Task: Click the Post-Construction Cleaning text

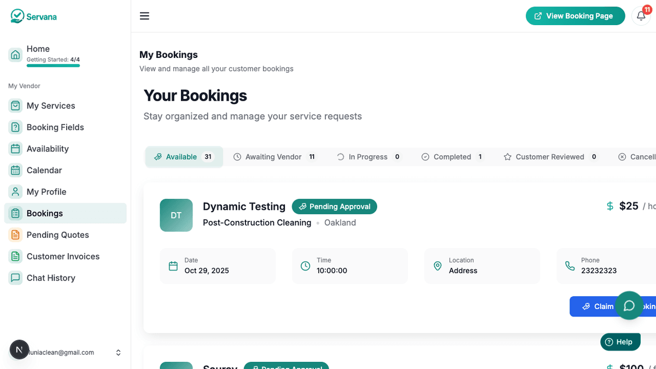Action: pyautogui.click(x=257, y=222)
